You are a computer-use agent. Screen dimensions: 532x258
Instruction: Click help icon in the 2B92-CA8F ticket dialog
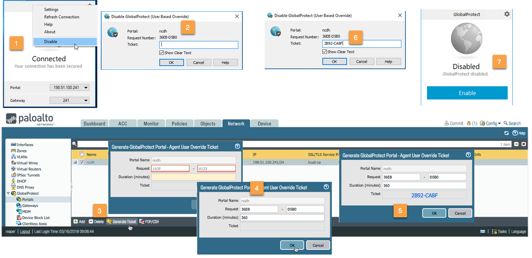pyautogui.click(x=468, y=155)
